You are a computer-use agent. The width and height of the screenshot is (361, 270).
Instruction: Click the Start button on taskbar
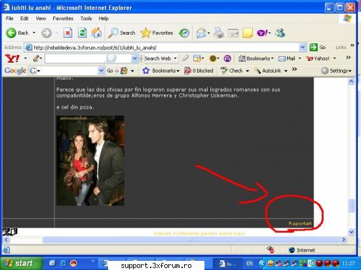22,263
